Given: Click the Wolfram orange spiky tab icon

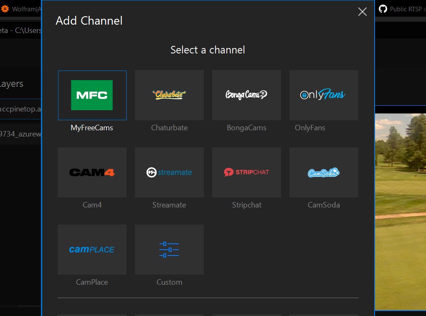Looking at the screenshot, I should coord(5,9).
